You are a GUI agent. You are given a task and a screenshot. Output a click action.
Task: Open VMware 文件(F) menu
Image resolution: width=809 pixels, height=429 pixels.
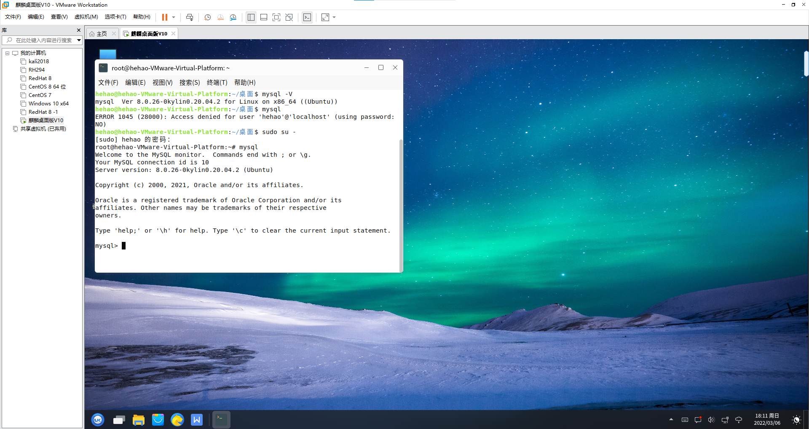tap(13, 17)
